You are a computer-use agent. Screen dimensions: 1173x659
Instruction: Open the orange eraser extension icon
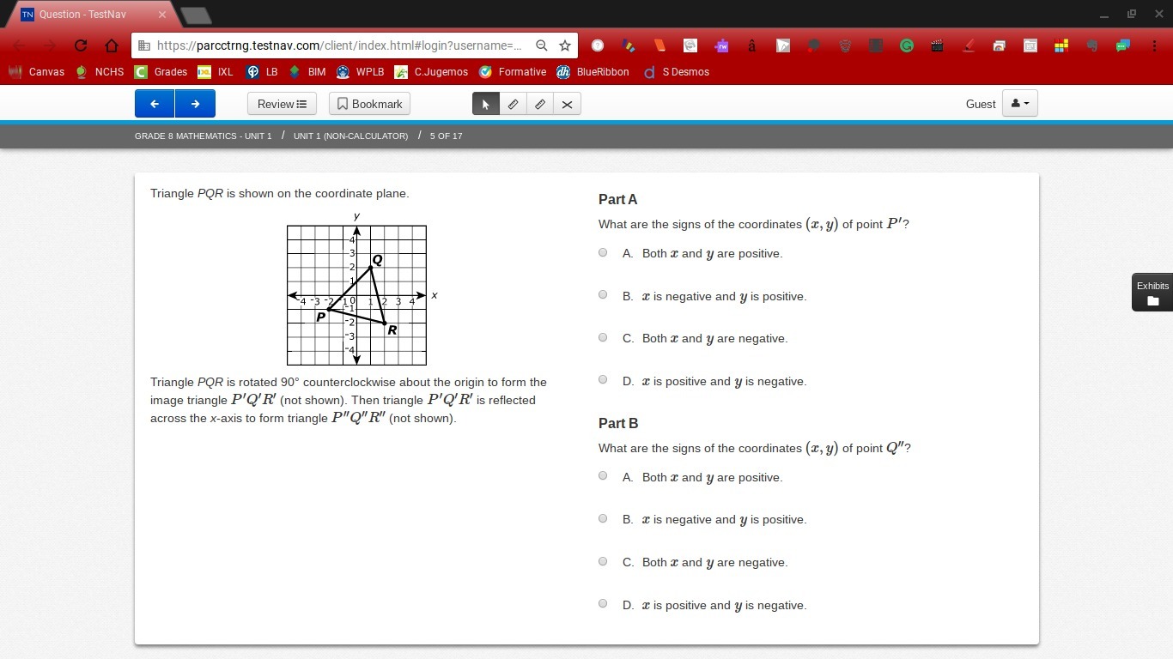659,45
